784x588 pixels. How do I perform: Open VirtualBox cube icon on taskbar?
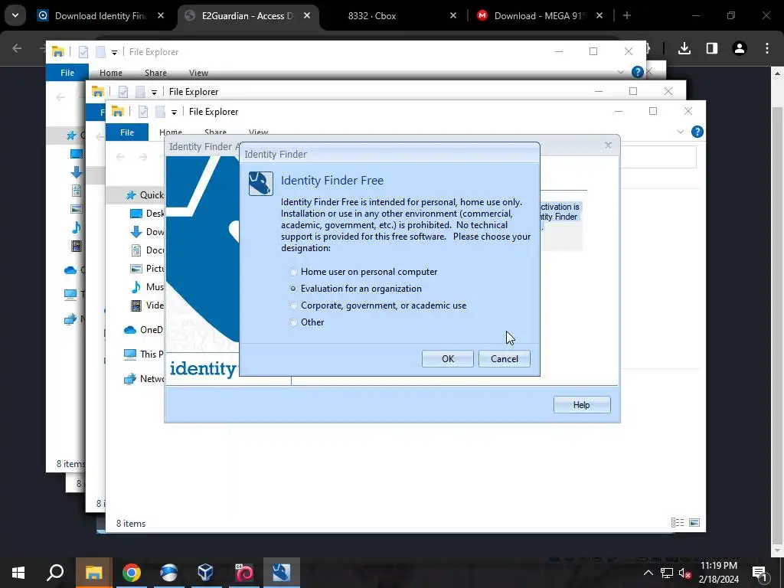[x=205, y=573]
